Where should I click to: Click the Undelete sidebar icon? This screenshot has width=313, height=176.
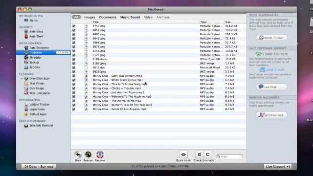(x=26, y=52)
